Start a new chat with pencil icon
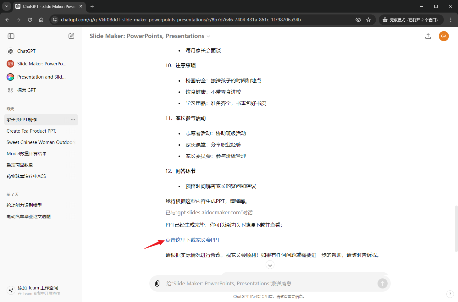This screenshot has width=458, height=302. (71, 36)
